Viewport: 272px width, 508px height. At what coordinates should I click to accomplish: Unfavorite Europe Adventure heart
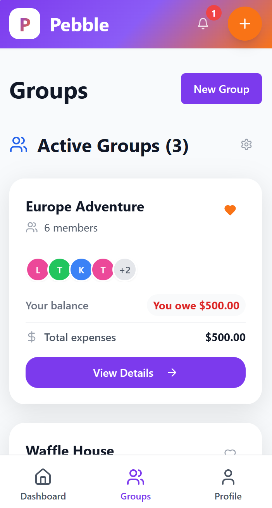coord(230,210)
